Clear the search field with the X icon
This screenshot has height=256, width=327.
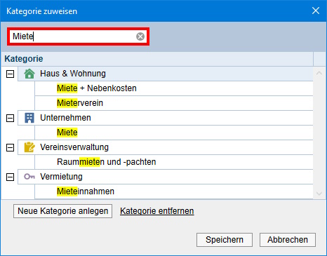140,36
